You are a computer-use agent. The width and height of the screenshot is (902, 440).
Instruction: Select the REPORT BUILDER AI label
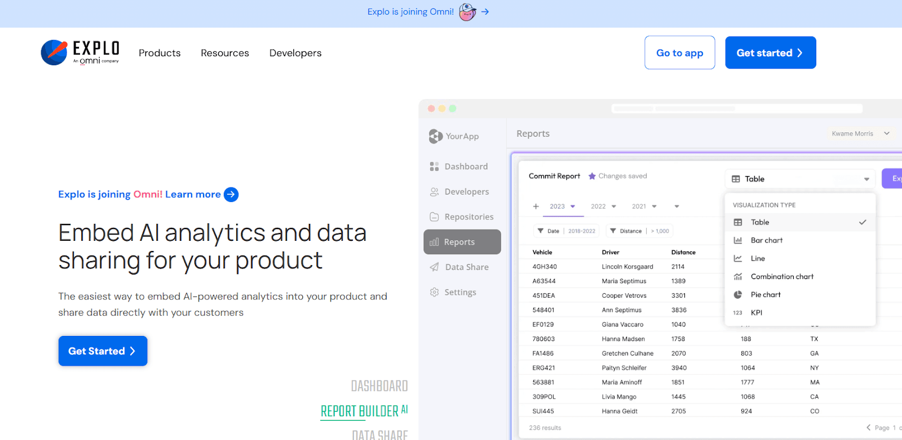click(364, 411)
